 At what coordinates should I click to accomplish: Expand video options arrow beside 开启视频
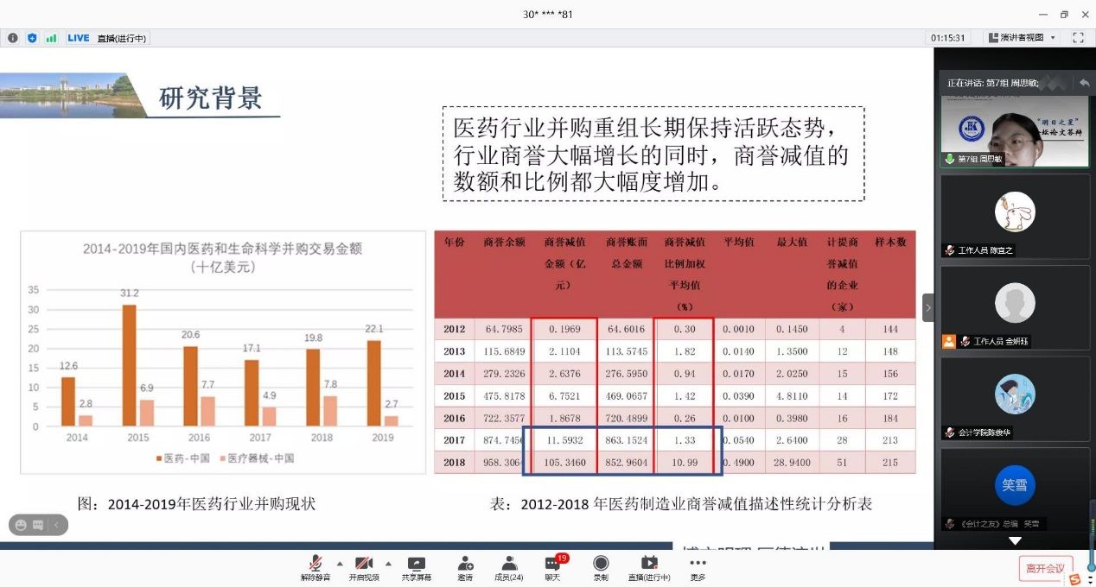click(388, 563)
